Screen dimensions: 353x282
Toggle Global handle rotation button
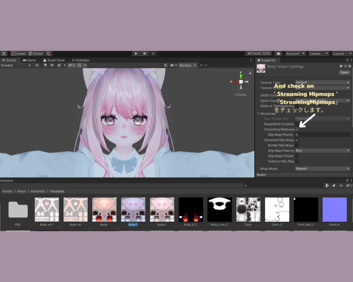pyautogui.click(x=36, y=53)
